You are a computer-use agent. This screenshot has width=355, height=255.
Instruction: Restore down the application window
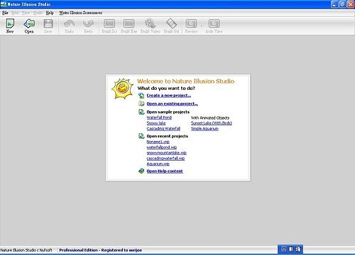point(342,4)
